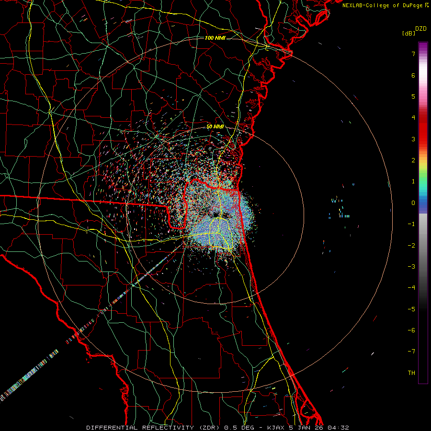Click the 5 JAN 26 date stamp
This screenshot has width=431, height=431.
tap(306, 428)
